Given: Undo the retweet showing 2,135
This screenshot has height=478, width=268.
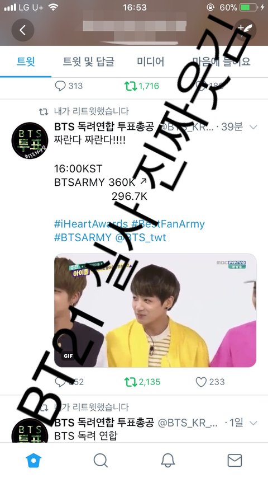Looking at the screenshot, I should [x=142, y=382].
